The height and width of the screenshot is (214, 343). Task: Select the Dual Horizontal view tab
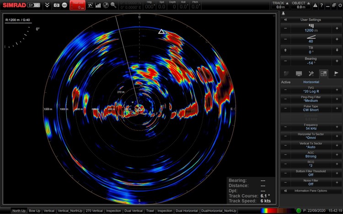coord(187,211)
